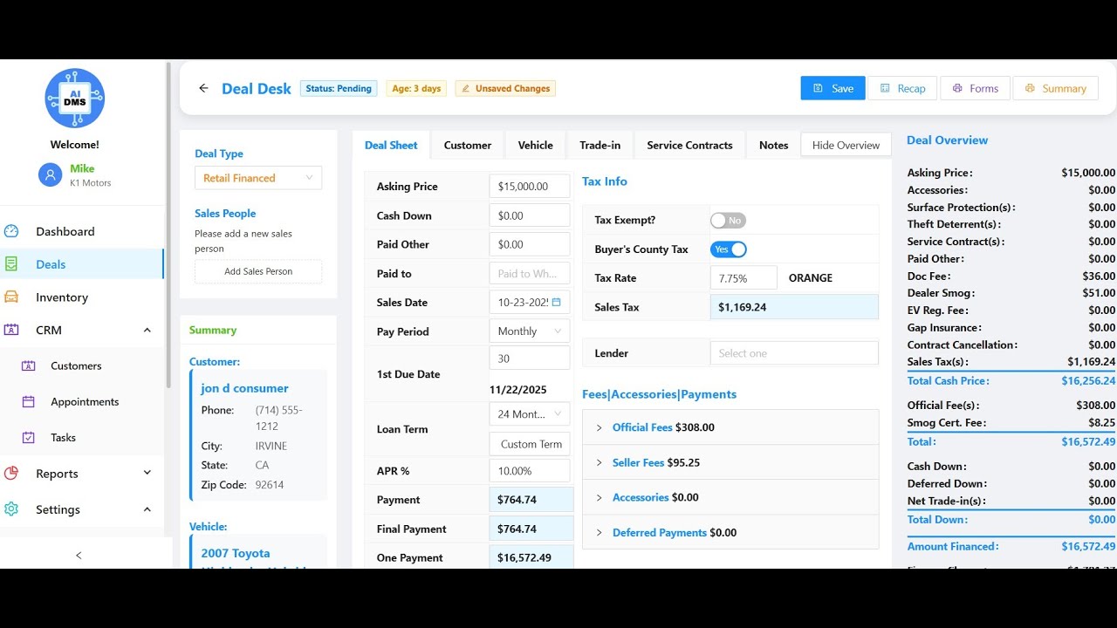This screenshot has height=628, width=1117.
Task: Switch to the Trade-in tab
Action: click(x=600, y=145)
